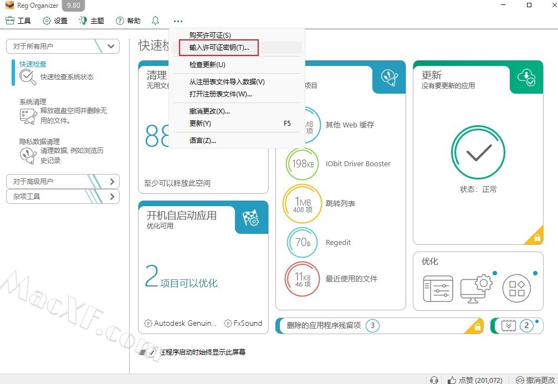The image size is (558, 384).
Task: Click 其他 Web 缓存 label
Action: pyautogui.click(x=350, y=125)
